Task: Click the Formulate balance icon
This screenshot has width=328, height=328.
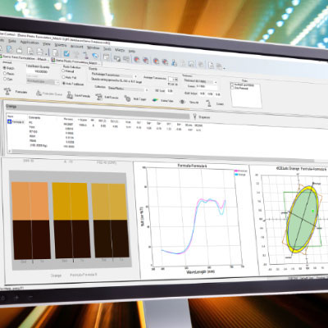Action: (x=7, y=90)
